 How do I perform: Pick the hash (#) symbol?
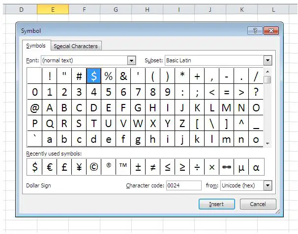(x=79, y=76)
